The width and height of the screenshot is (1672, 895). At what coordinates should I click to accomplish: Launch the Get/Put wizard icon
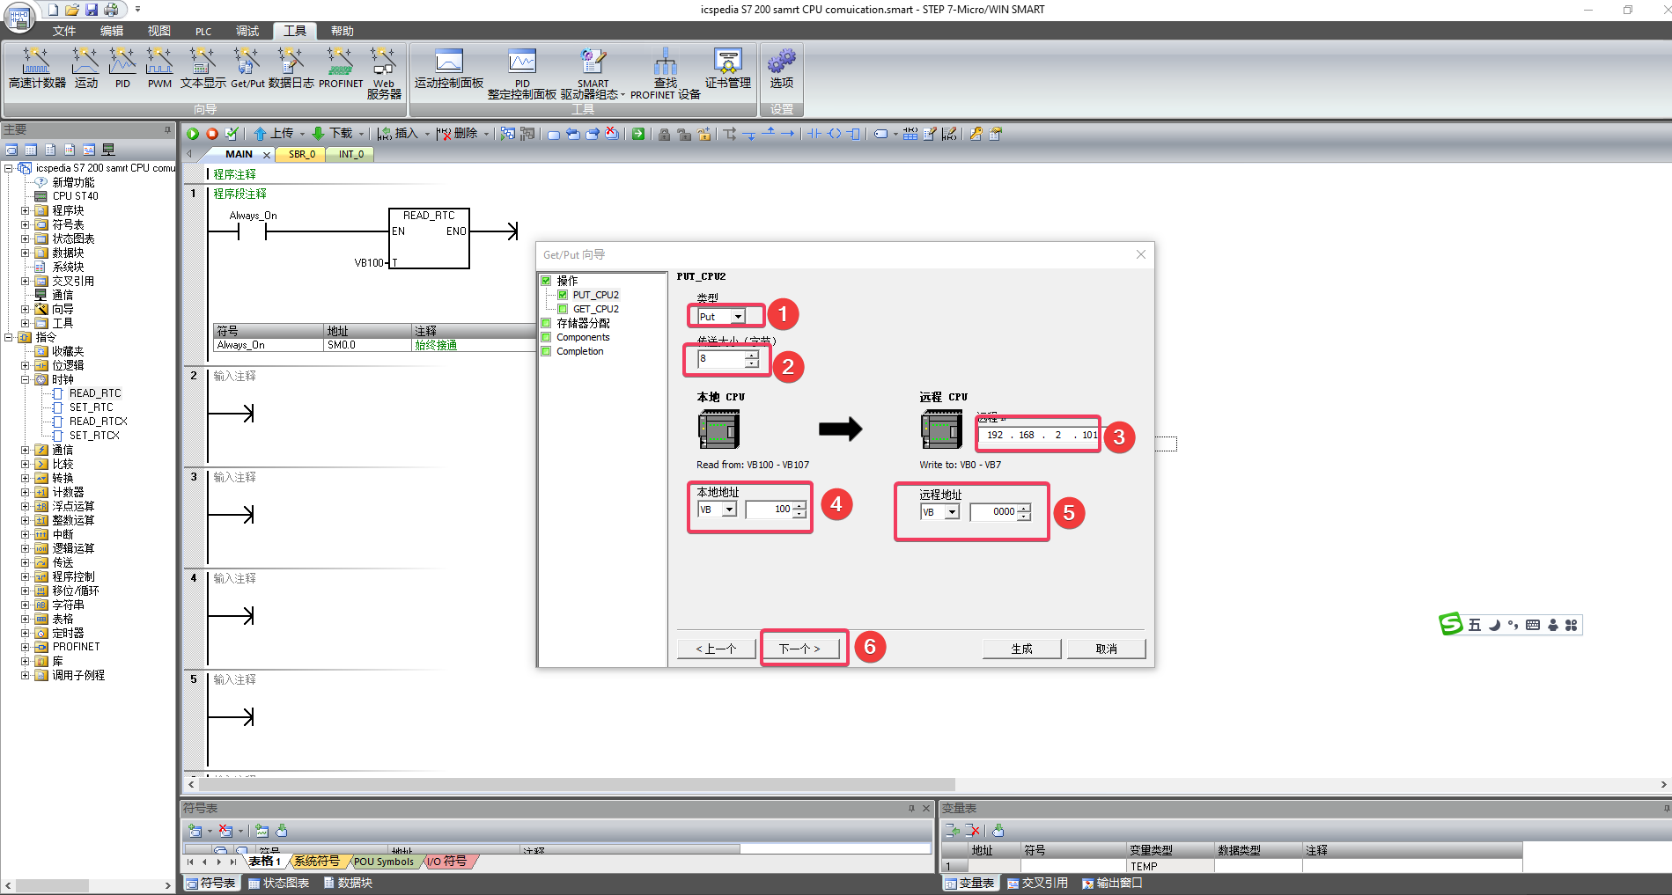pyautogui.click(x=247, y=68)
